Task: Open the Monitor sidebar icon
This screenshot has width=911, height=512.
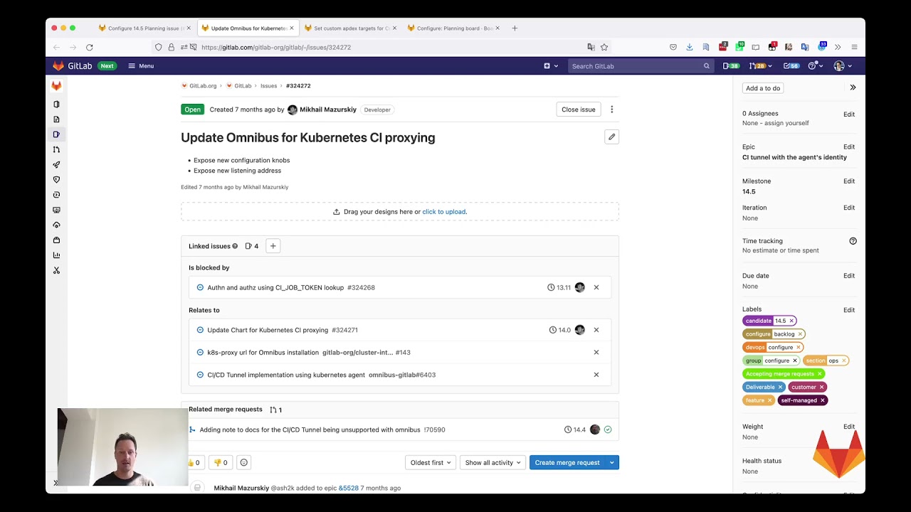Action: coord(56,210)
